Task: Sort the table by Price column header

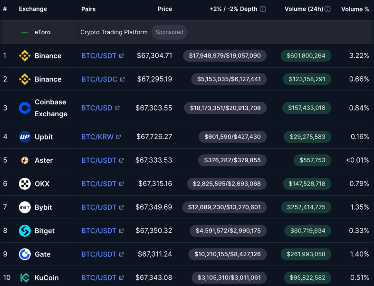Action: [x=165, y=9]
